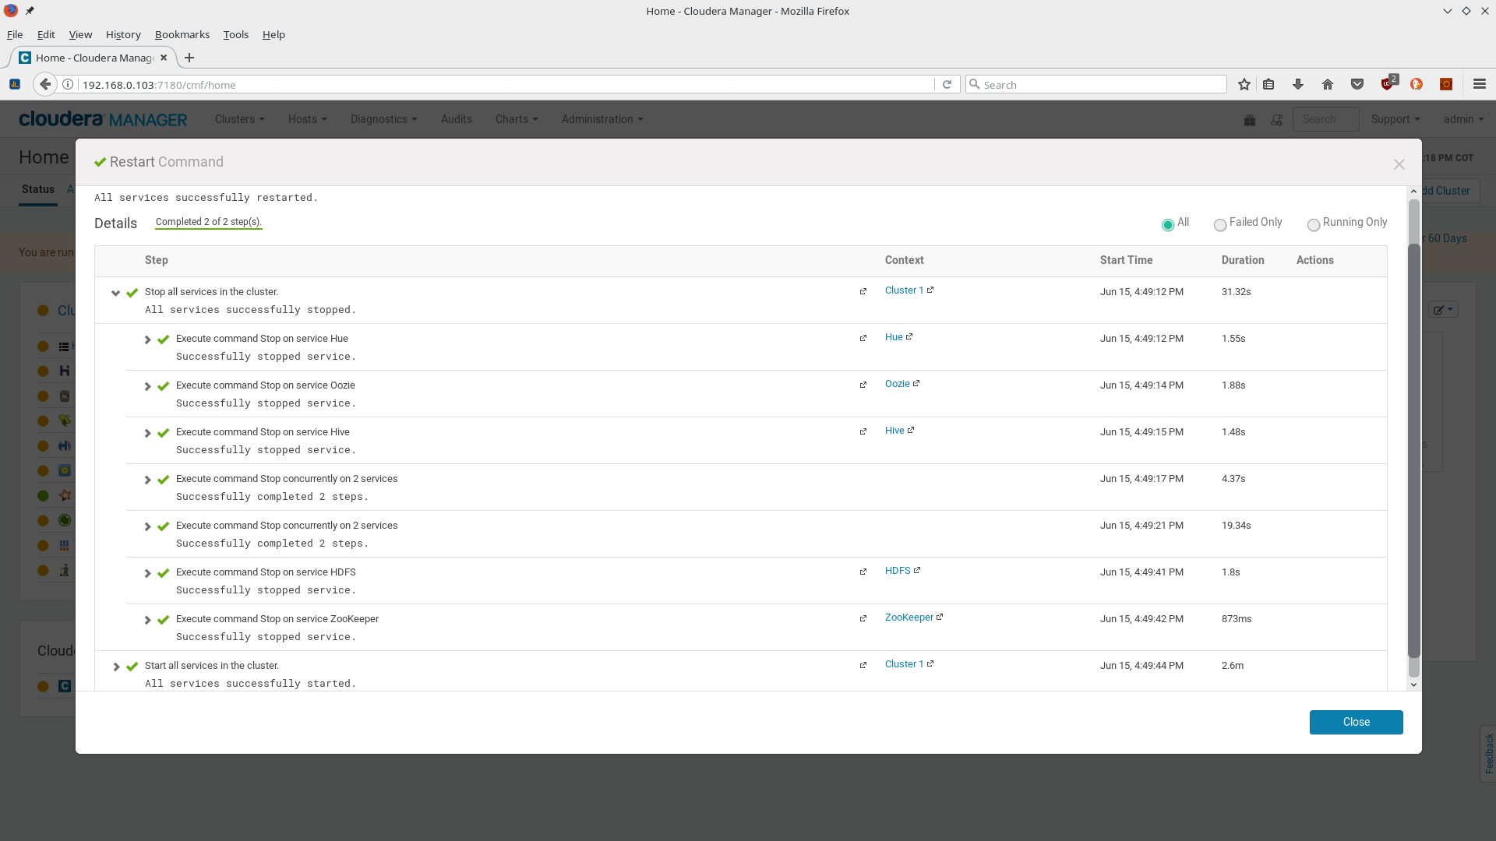
Task: Open Firefox View menu
Action: (x=80, y=34)
